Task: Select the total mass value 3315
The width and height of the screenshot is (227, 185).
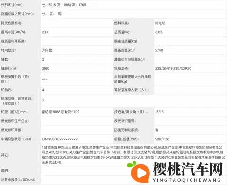Action: coord(159,32)
